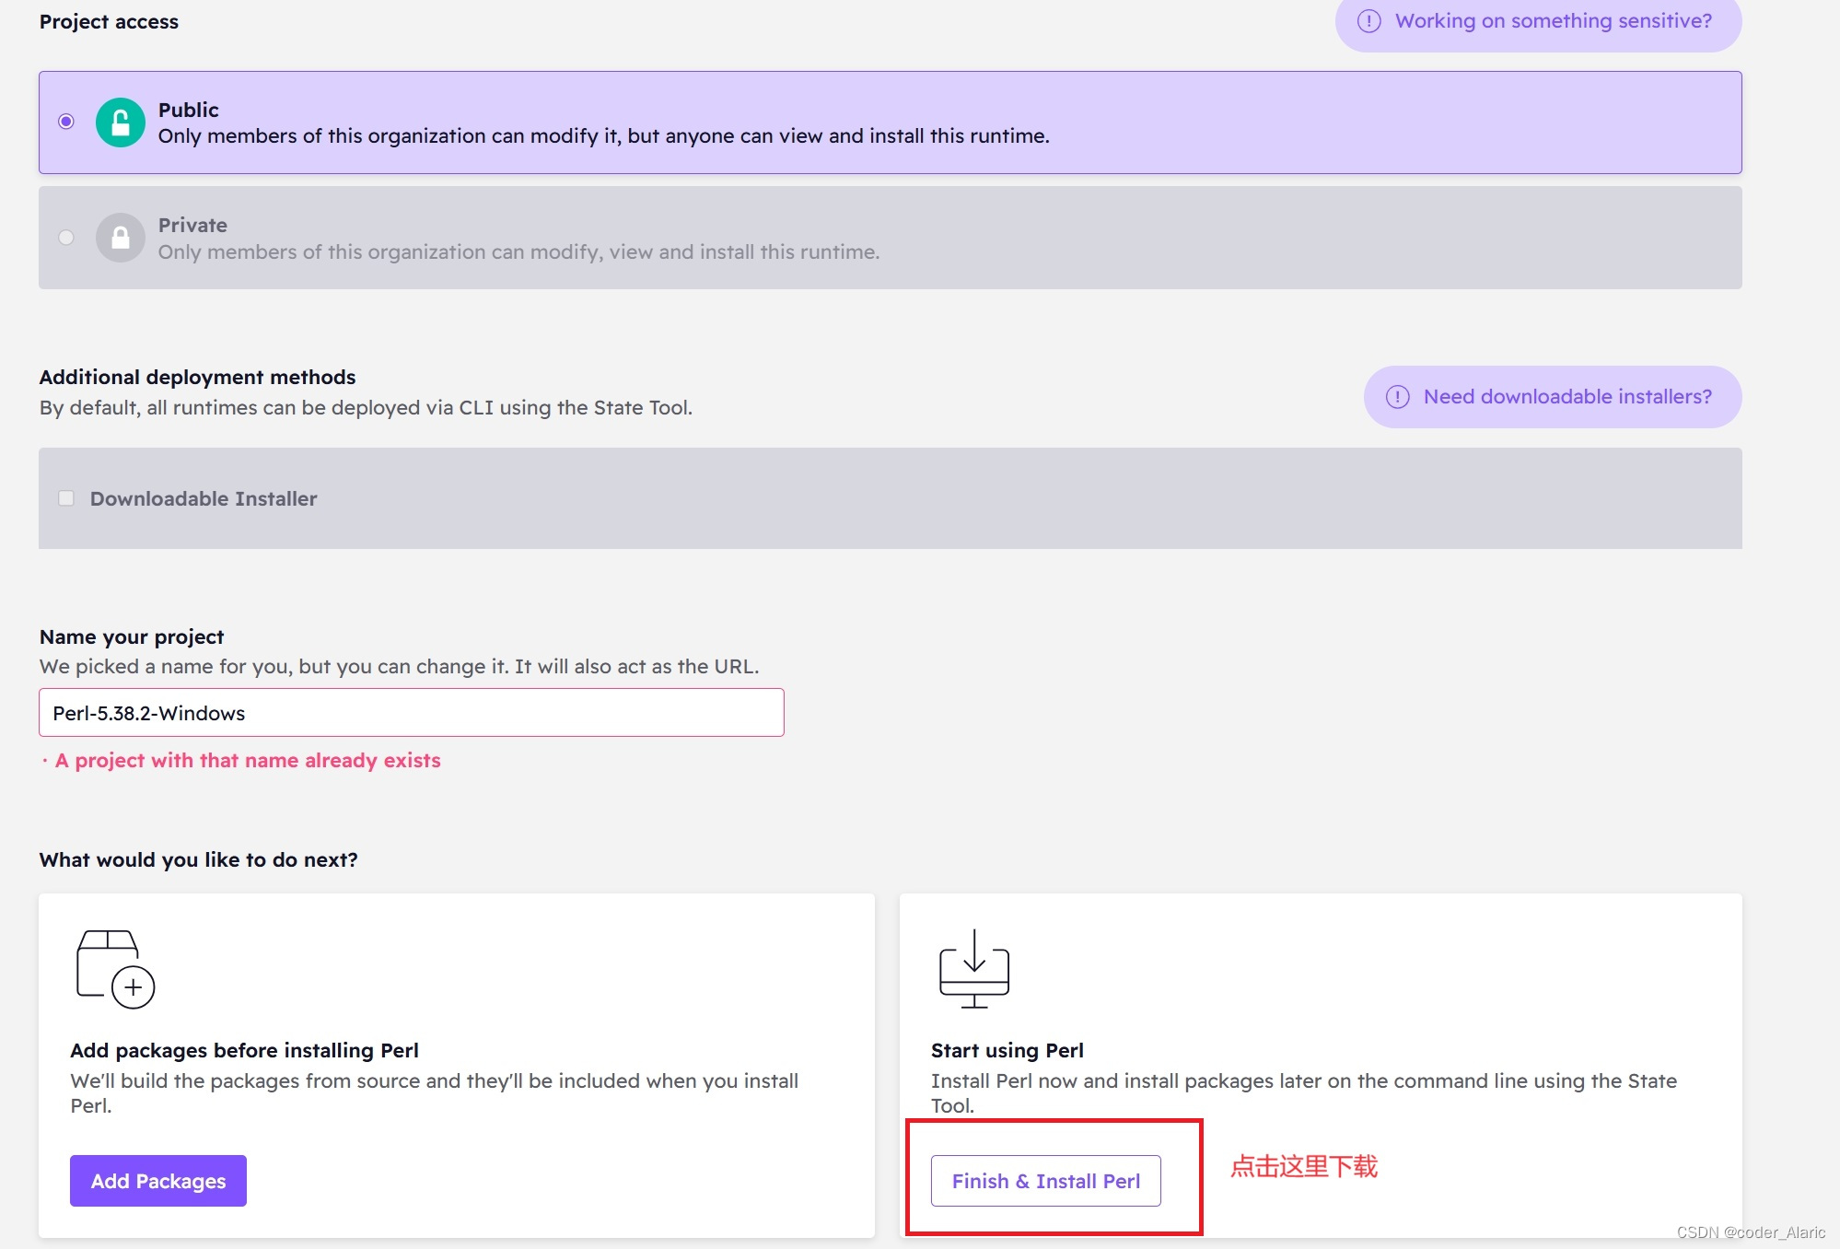Click the 'What would you like to do next?' heading

(199, 859)
